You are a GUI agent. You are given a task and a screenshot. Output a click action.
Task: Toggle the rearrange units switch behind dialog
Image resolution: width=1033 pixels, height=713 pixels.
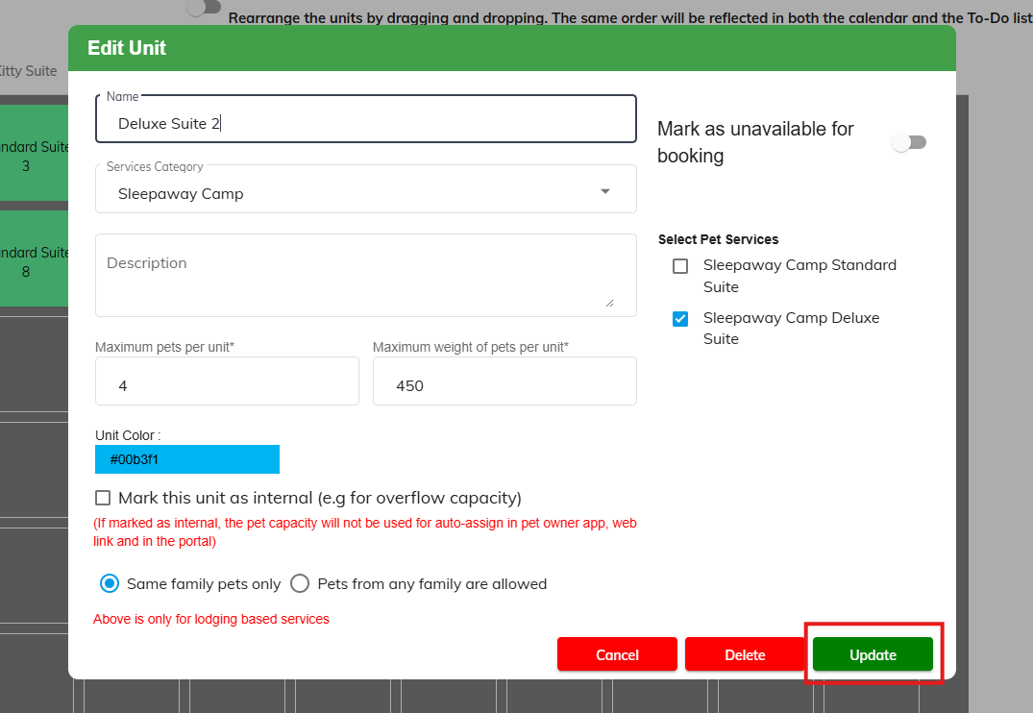click(x=204, y=8)
